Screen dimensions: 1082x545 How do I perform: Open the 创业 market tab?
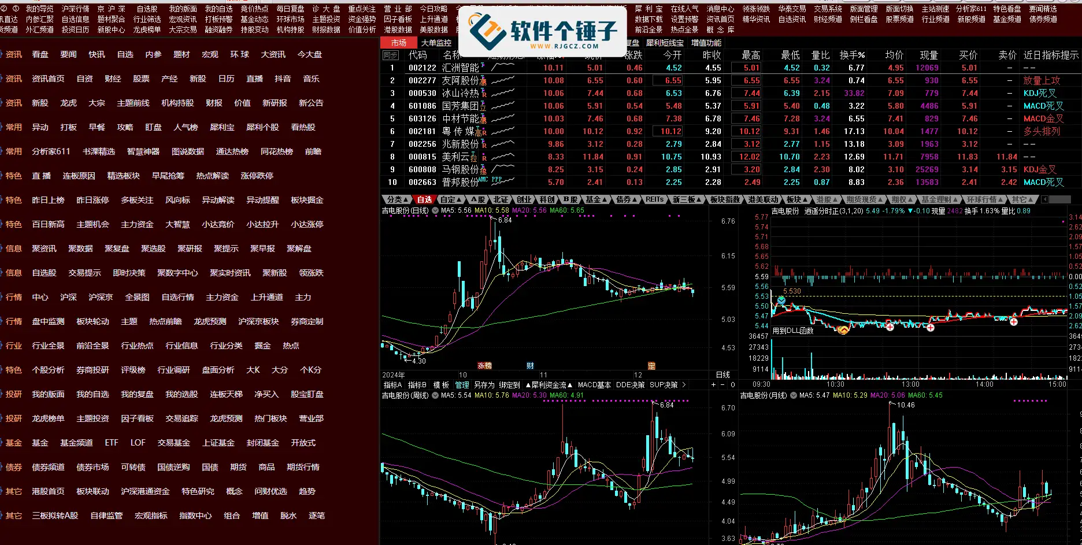524,199
